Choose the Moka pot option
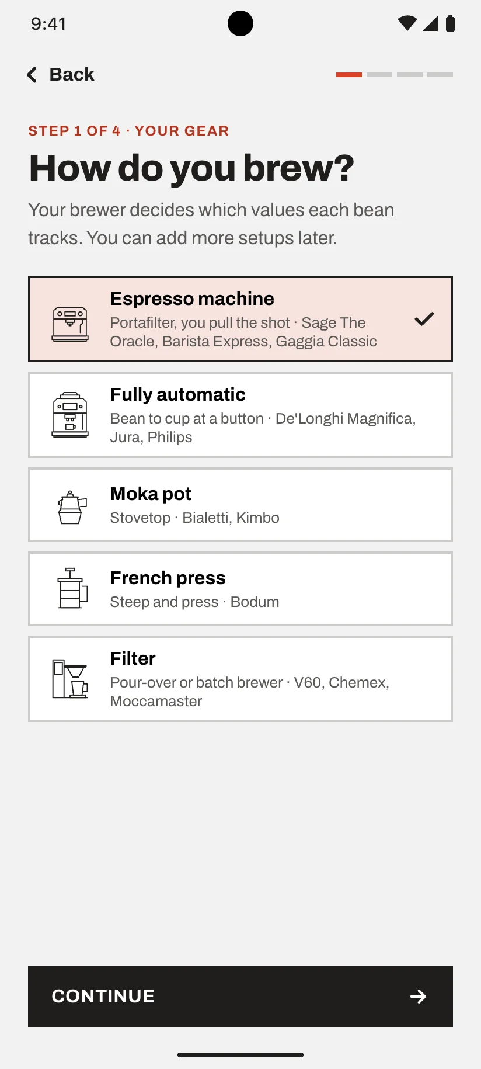 click(240, 505)
